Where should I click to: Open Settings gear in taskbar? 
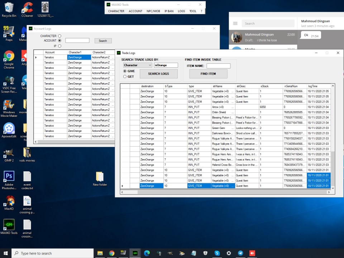pyautogui.click(x=229, y=253)
